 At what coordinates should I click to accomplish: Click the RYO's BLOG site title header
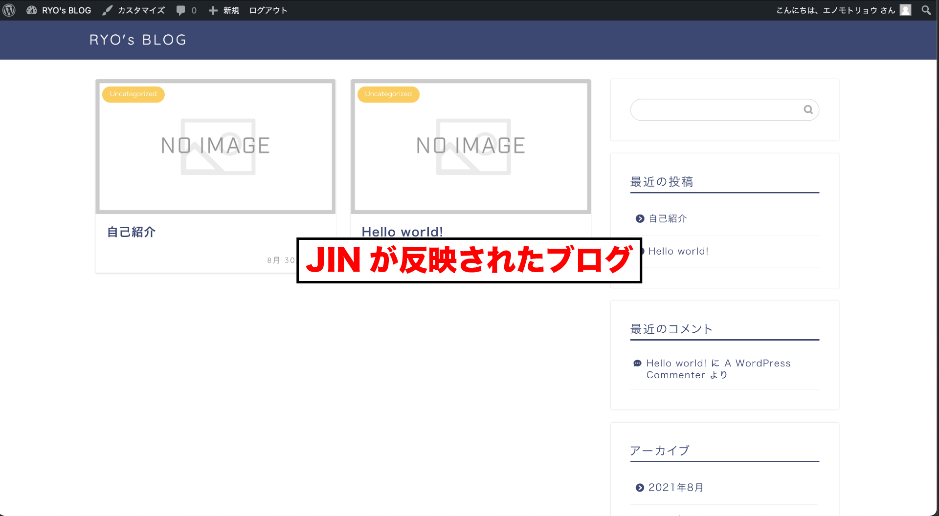click(138, 40)
